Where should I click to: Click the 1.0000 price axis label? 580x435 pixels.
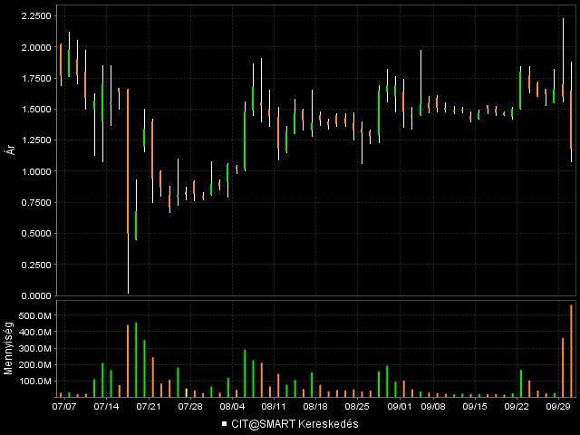pos(36,171)
